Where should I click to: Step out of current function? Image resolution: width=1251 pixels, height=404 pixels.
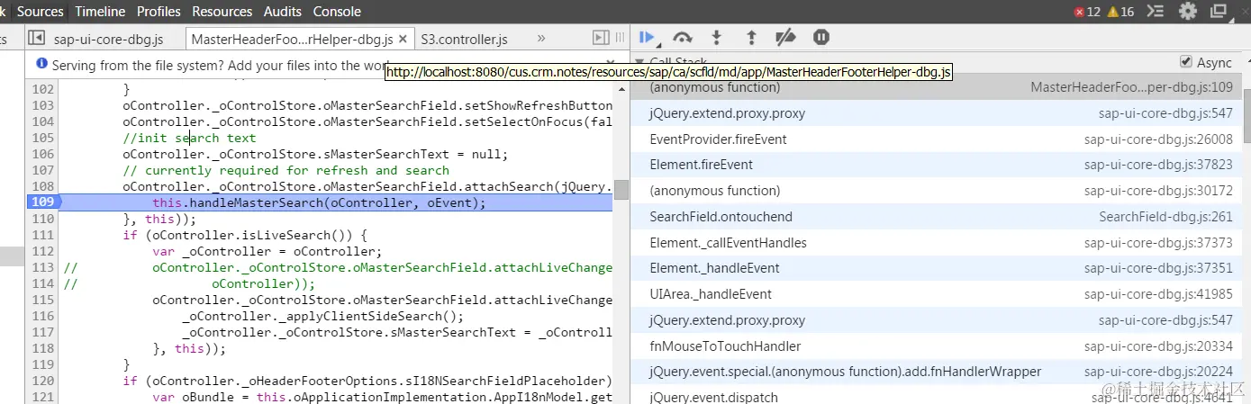(x=751, y=37)
